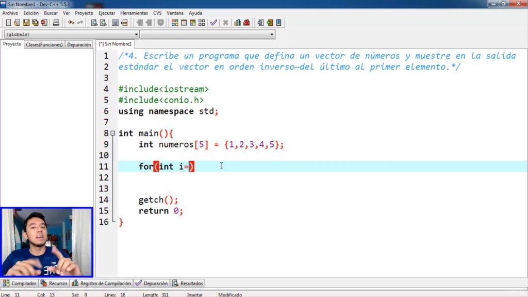Go to bookmark with blue book icon
This screenshot has width=528, height=297.
coord(279,23)
